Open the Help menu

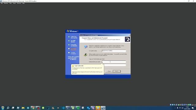tap(23, 3)
